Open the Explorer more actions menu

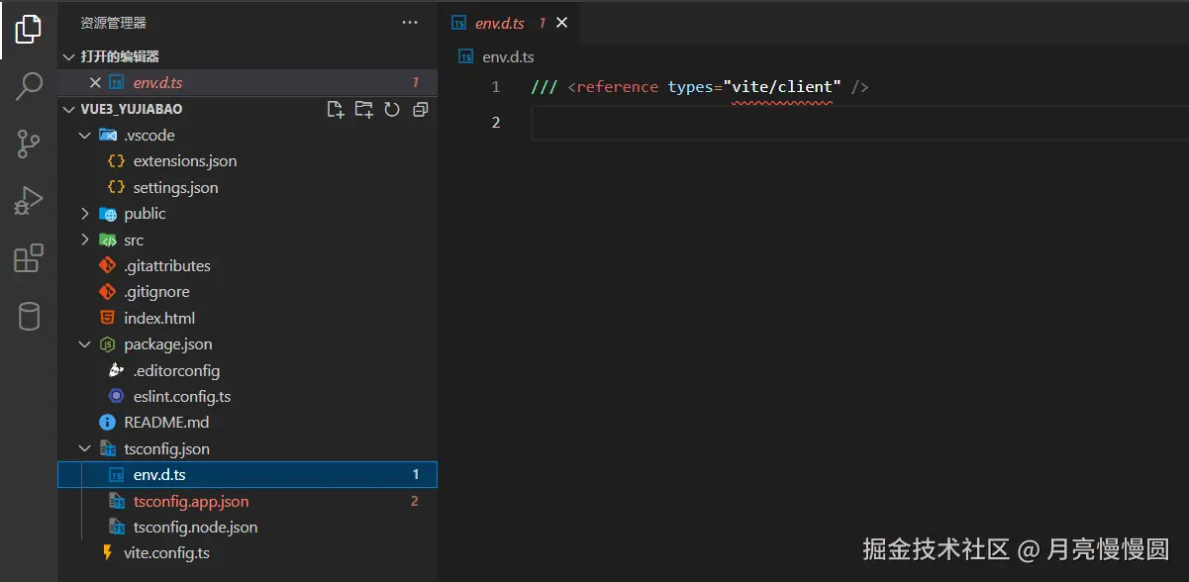point(410,22)
